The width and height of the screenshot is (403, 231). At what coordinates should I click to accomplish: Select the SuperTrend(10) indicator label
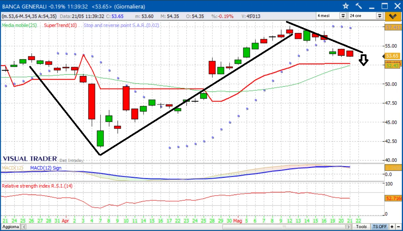[61, 25]
